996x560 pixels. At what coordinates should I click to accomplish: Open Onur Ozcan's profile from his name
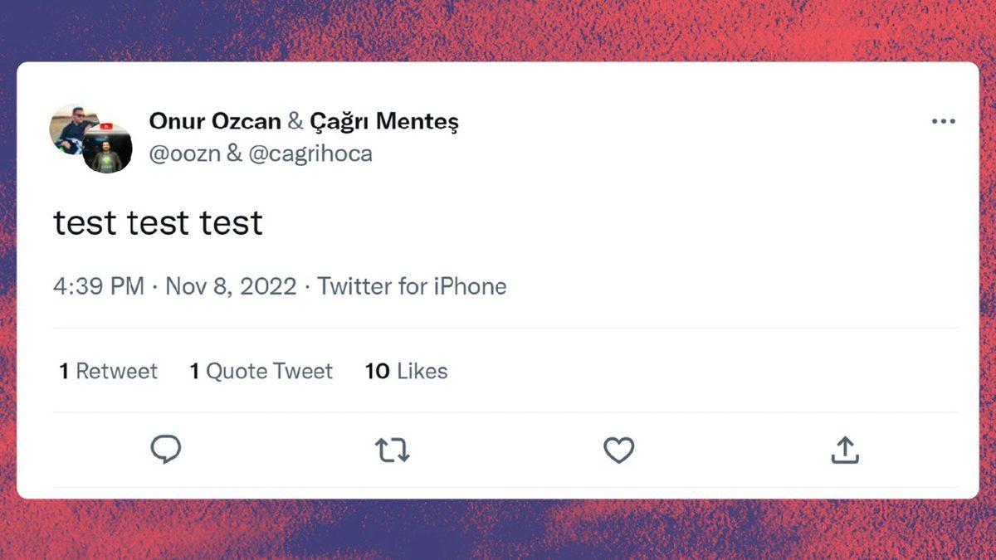coord(214,120)
